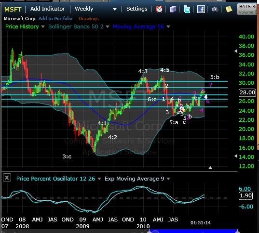Expand the Bollinger Bands 50 2 dropdown arrow

tap(108, 26)
